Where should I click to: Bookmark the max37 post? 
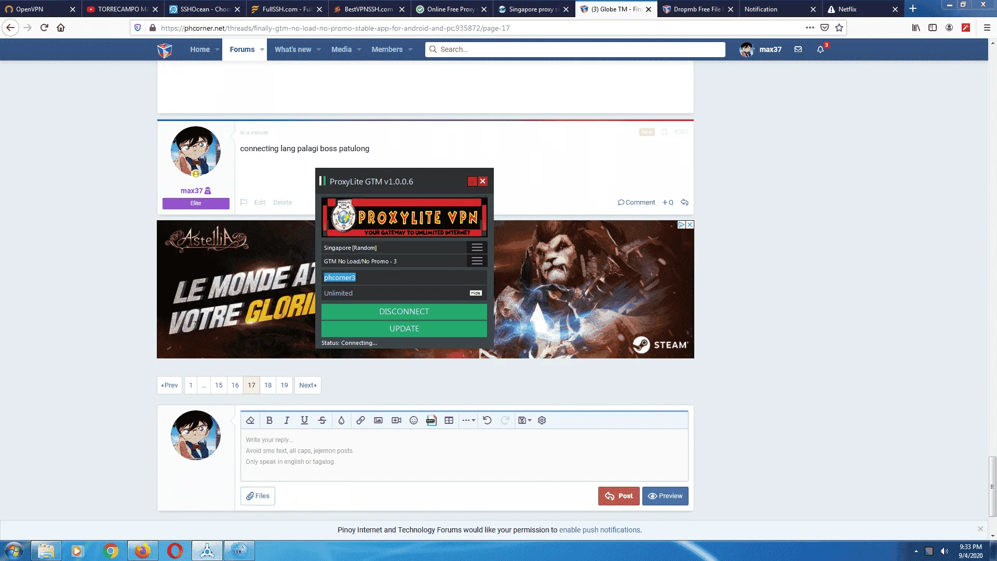[664, 132]
